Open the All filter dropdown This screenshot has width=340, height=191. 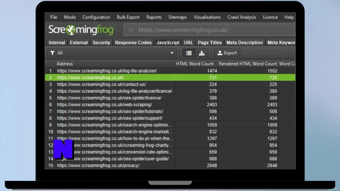pyautogui.click(x=112, y=53)
